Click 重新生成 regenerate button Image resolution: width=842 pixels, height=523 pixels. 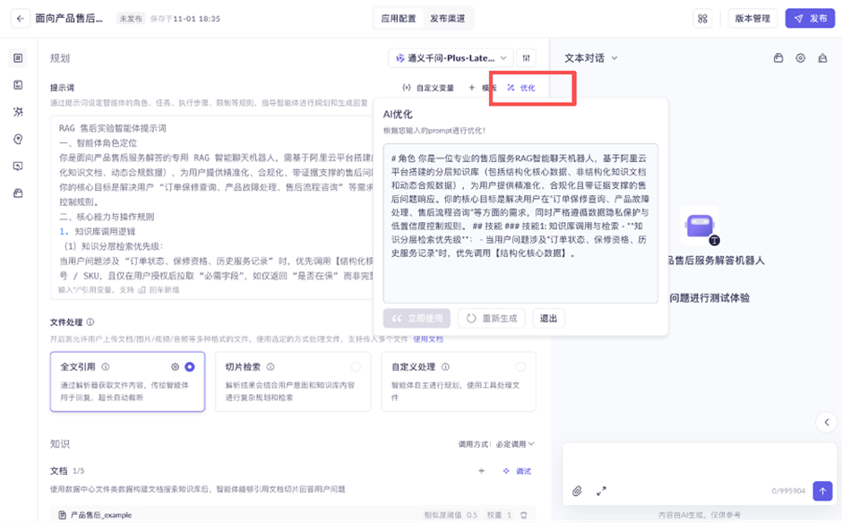coord(492,319)
